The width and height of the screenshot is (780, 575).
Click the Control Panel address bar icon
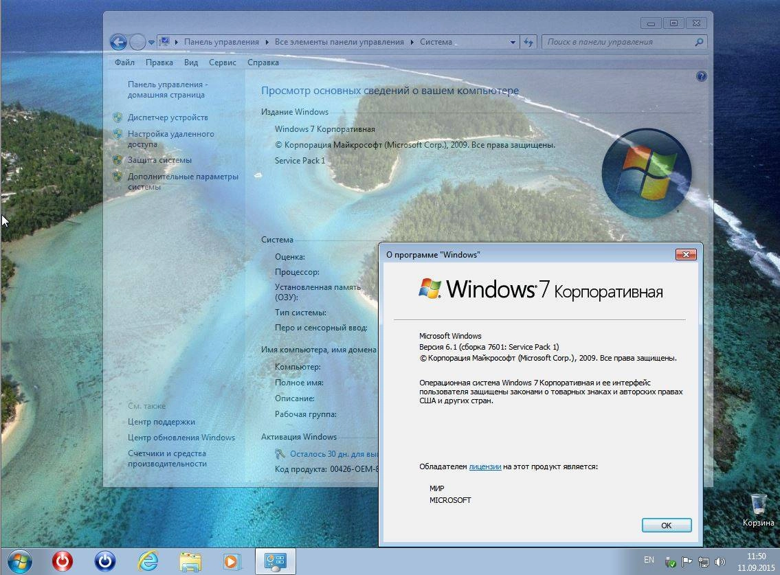(164, 42)
